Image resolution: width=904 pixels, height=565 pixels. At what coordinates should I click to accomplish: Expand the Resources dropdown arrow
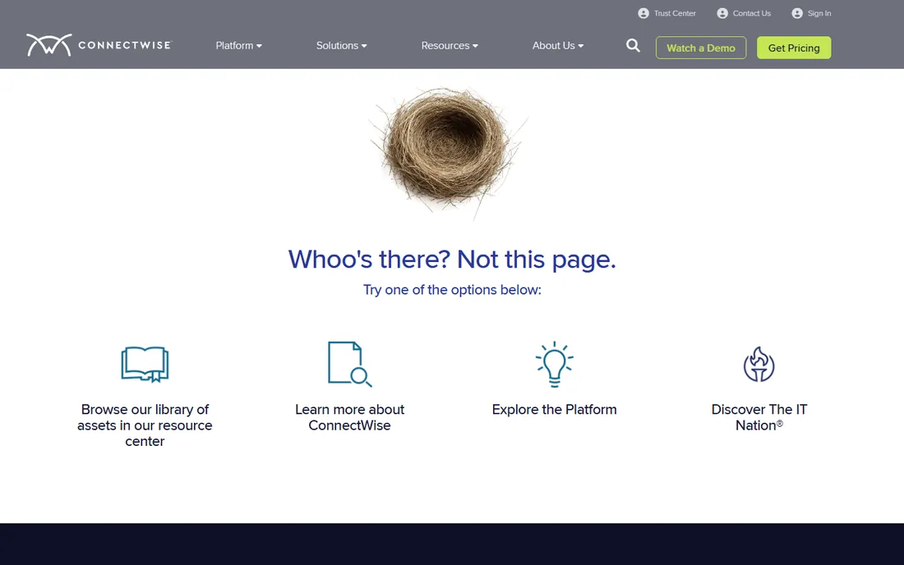tap(475, 46)
